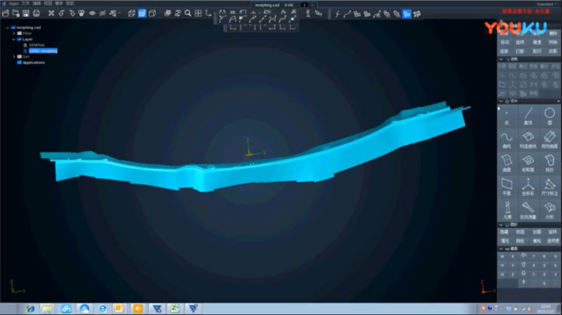Select the L0001 morphing layer

43,51
